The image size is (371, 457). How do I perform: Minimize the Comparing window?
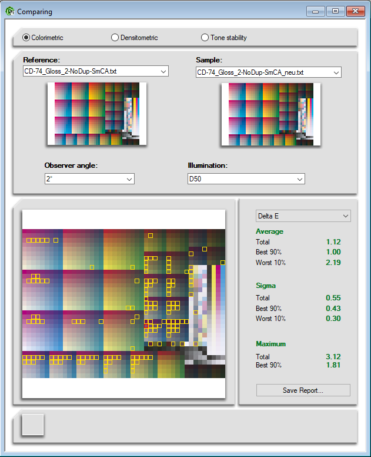(x=315, y=11)
